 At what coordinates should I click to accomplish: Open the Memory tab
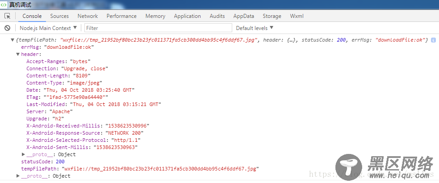click(155, 16)
